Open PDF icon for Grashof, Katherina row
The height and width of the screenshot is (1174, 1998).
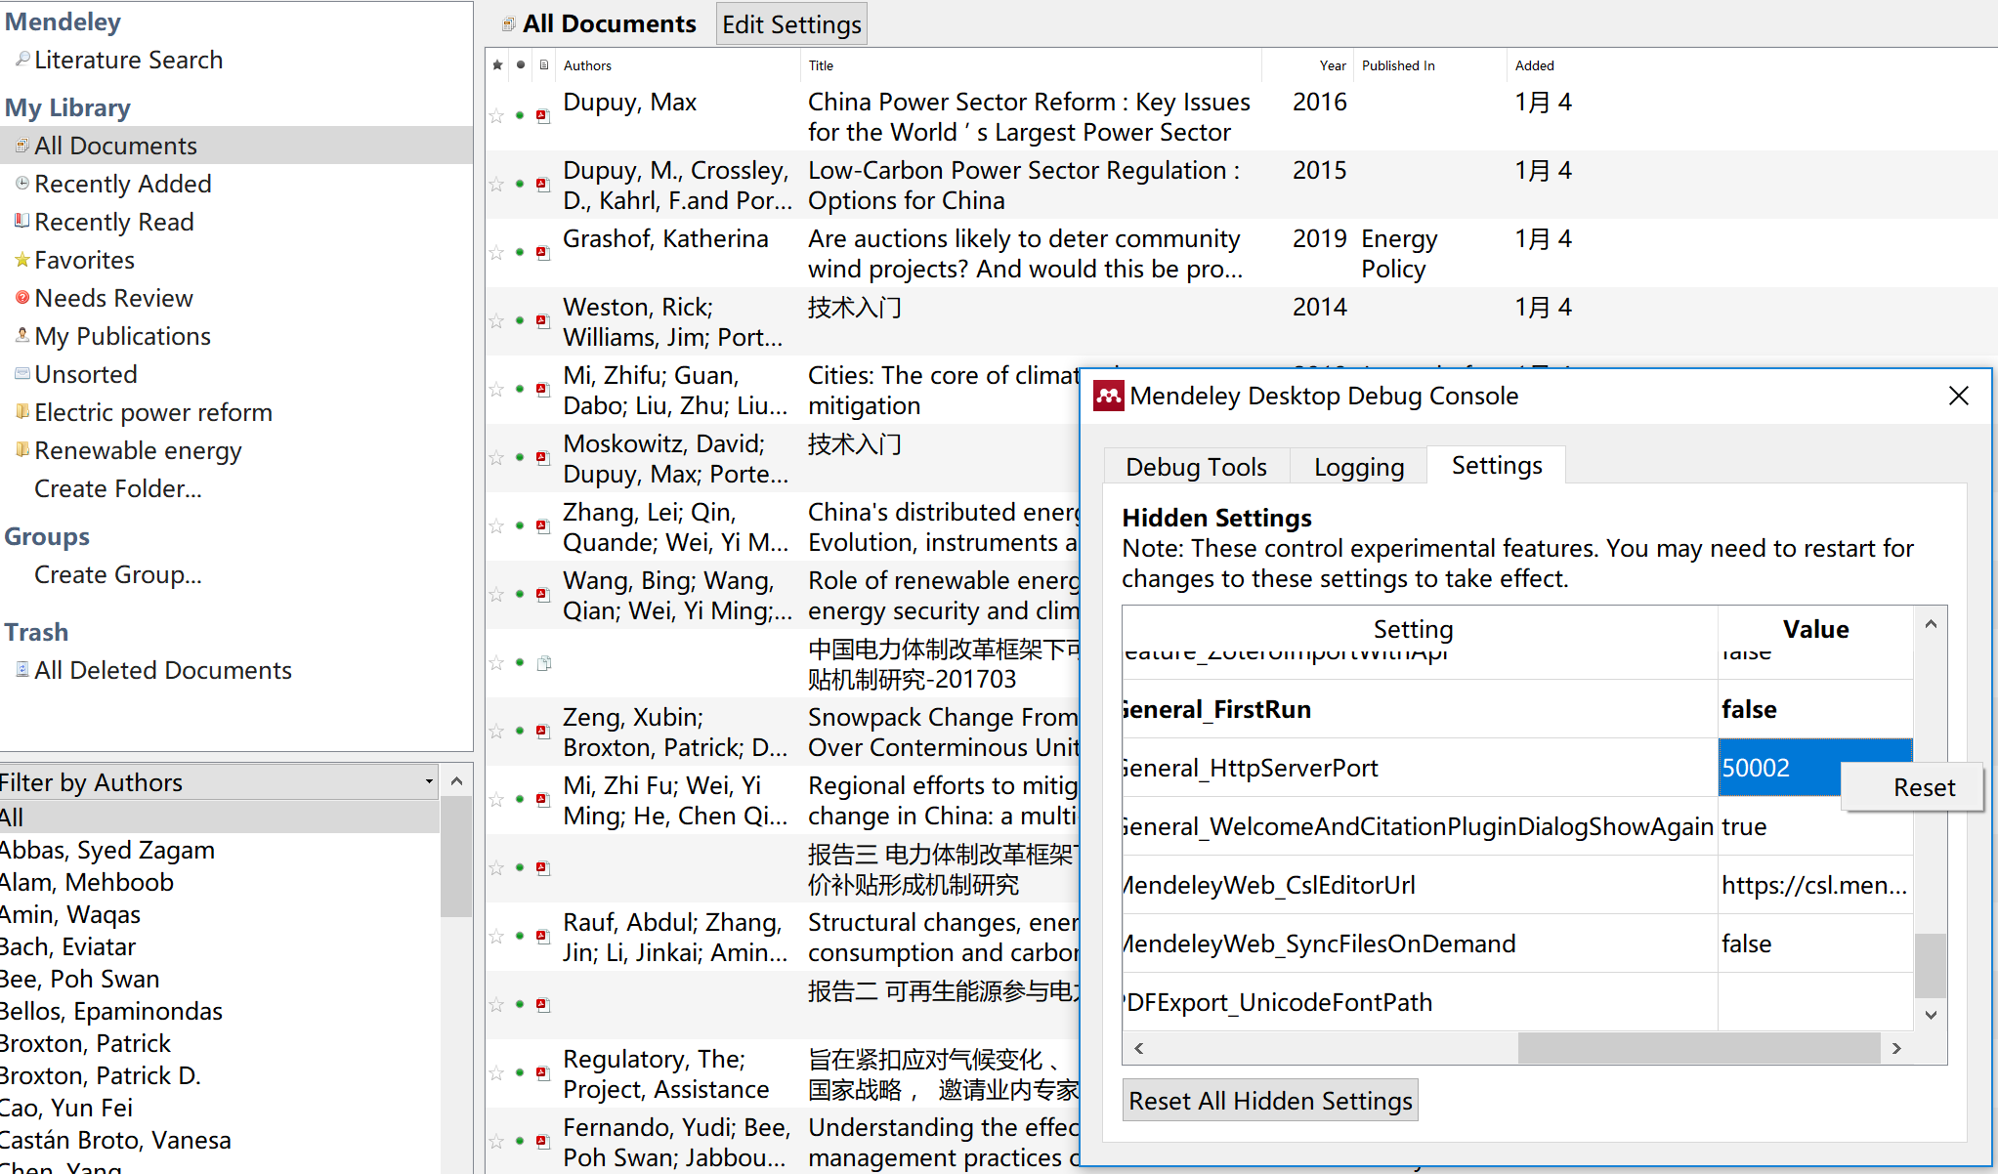(543, 253)
